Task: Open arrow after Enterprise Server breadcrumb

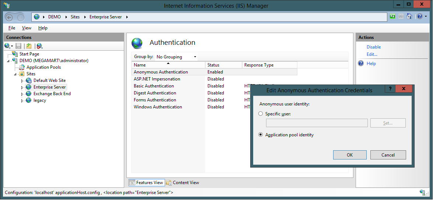Action: click(127, 17)
